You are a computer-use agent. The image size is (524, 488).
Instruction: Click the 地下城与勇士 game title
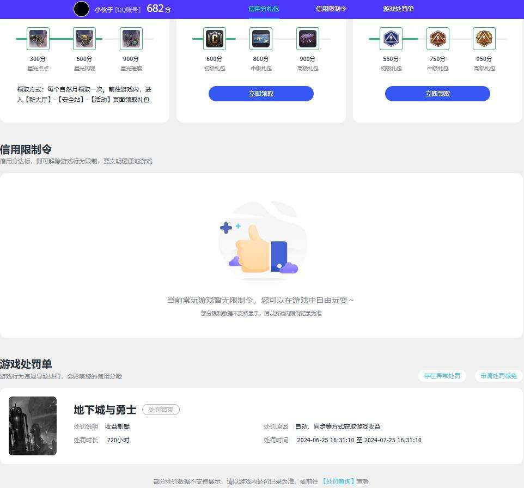(105, 410)
